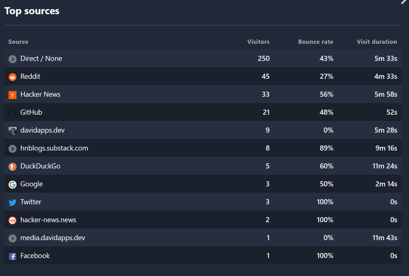409x276 pixels.
Task: Open the Hacker News source link
Action: (40, 94)
